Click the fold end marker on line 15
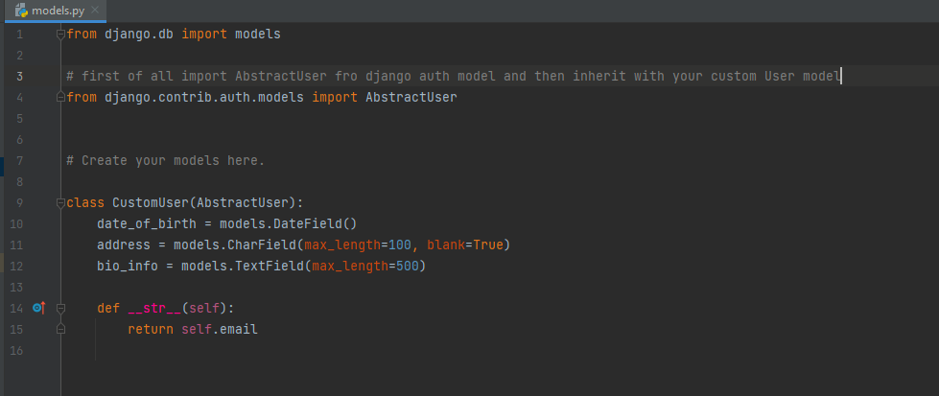This screenshot has height=396, width=939. (60, 330)
